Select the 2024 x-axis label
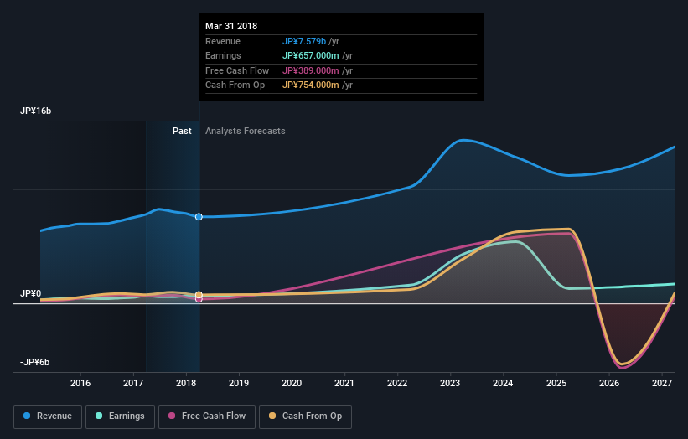 click(x=503, y=383)
